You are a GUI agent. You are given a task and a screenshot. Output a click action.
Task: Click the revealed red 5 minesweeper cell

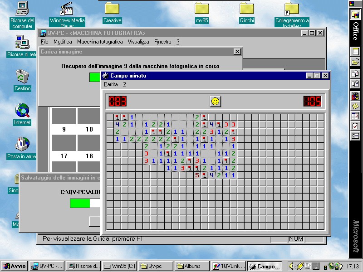pos(197,175)
